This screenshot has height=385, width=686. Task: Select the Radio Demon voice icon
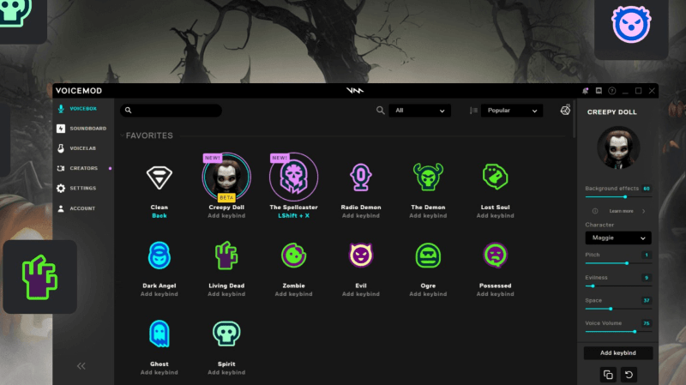tap(361, 177)
